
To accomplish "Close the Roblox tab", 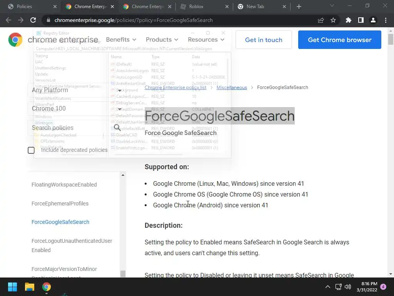I will (227, 7).
